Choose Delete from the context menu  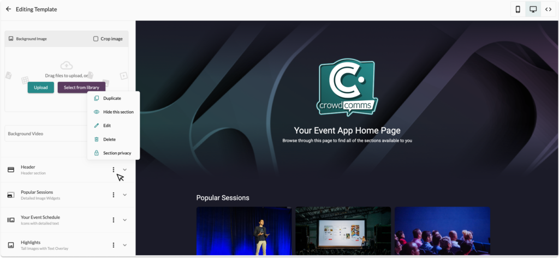(114, 139)
